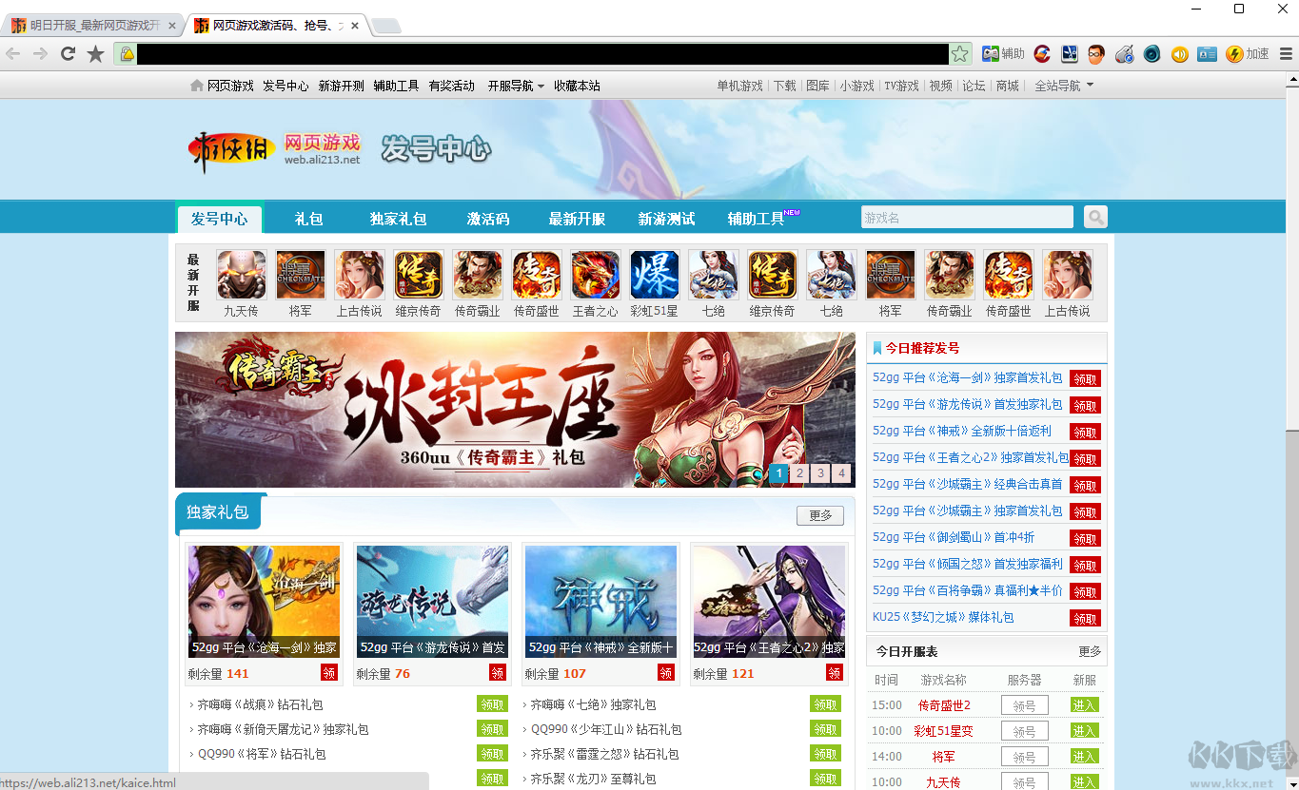This screenshot has height=790, width=1299.
Task: Show banner slide 4
Action: pyautogui.click(x=841, y=473)
